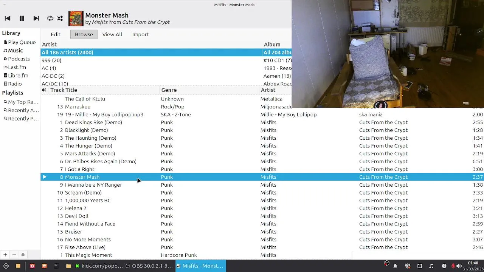Select All 186 artists in browser
Image resolution: width=484 pixels, height=272 pixels.
click(x=151, y=53)
